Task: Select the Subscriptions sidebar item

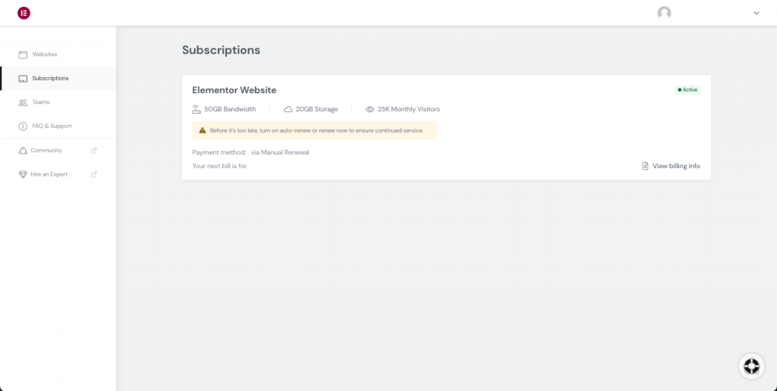Action: tap(50, 78)
